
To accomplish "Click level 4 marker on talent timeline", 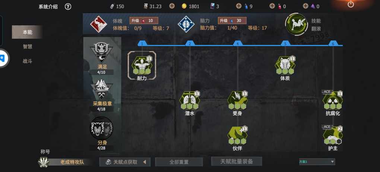I will coord(238,44).
